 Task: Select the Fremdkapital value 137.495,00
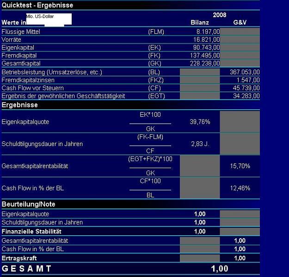(205, 56)
